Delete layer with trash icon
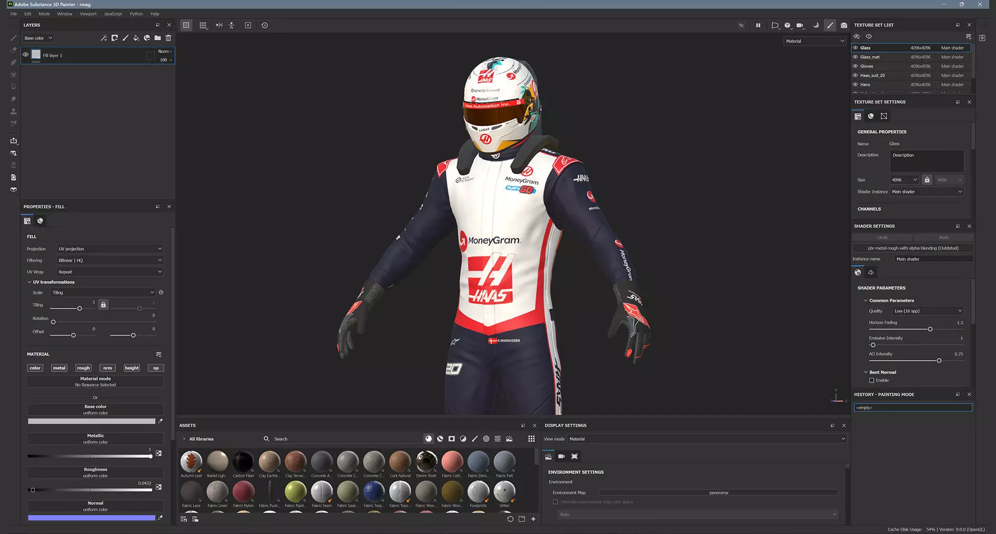The height and width of the screenshot is (534, 996). click(169, 38)
